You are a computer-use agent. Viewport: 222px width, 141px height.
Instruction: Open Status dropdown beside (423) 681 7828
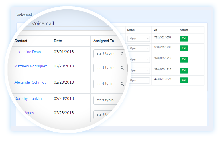[x=139, y=80]
